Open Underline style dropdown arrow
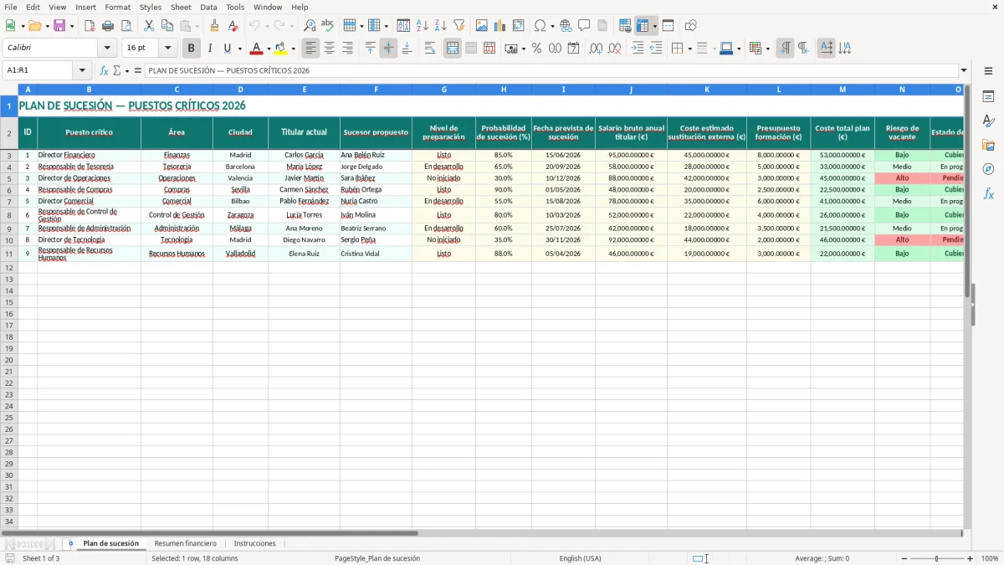 tap(239, 49)
